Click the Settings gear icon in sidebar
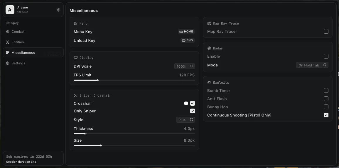This screenshot has height=168, width=339. coord(8,63)
